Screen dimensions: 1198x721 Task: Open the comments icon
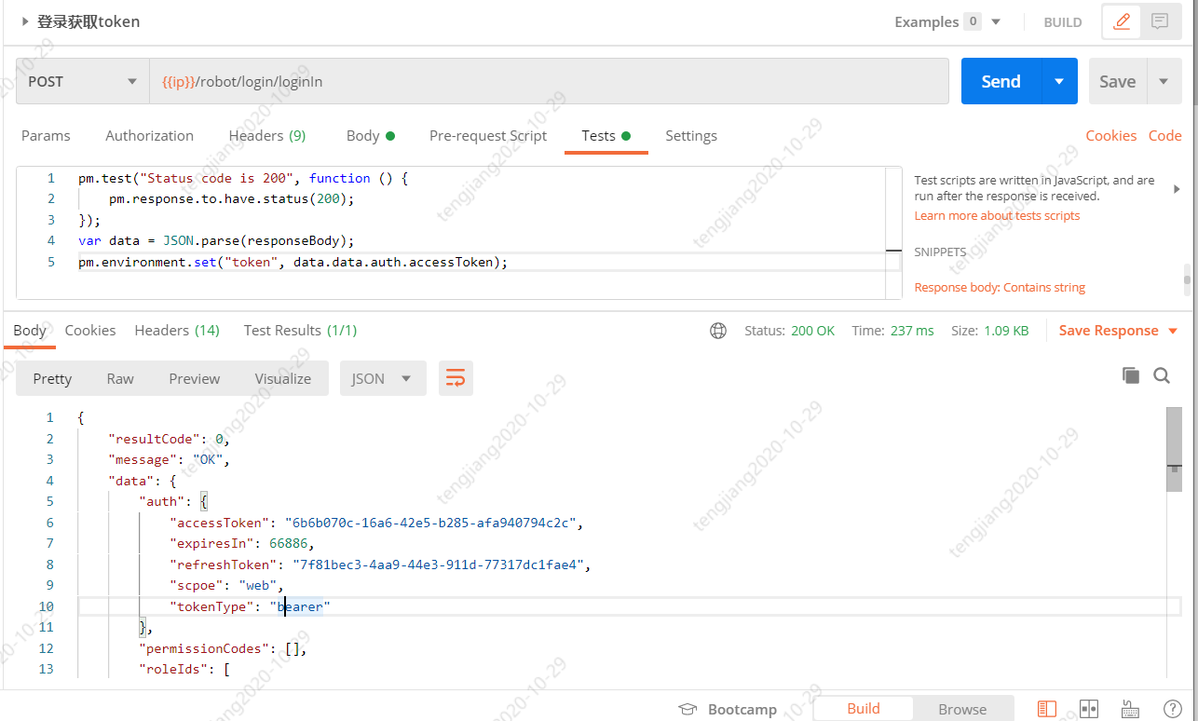pos(1160,21)
